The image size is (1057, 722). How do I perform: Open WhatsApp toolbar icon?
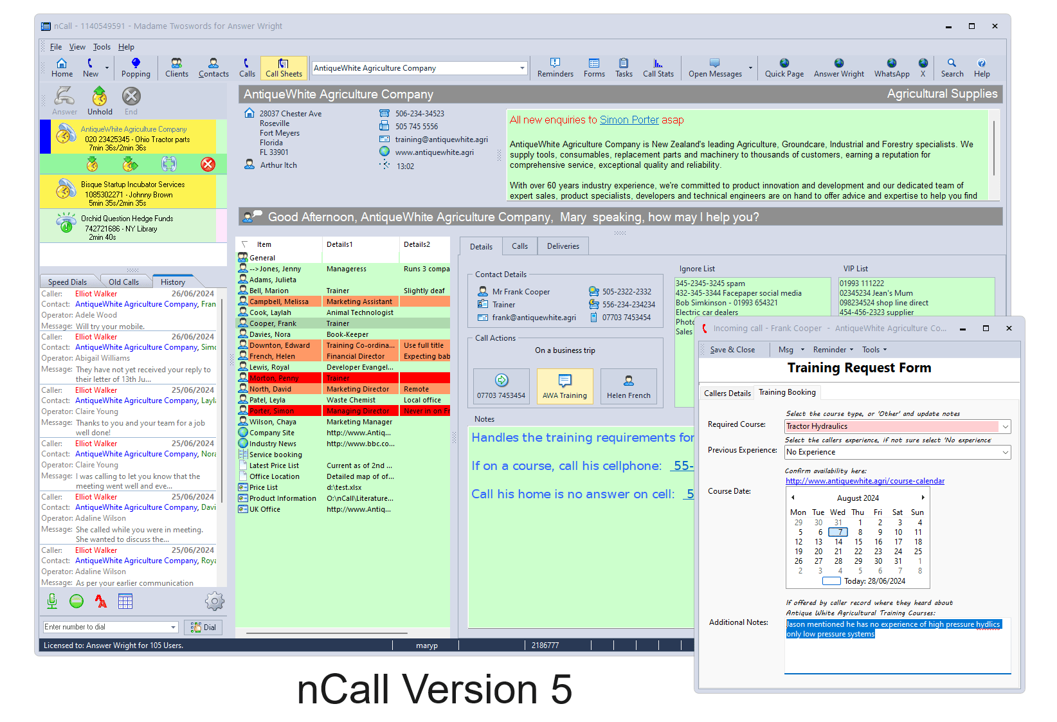[x=892, y=68]
